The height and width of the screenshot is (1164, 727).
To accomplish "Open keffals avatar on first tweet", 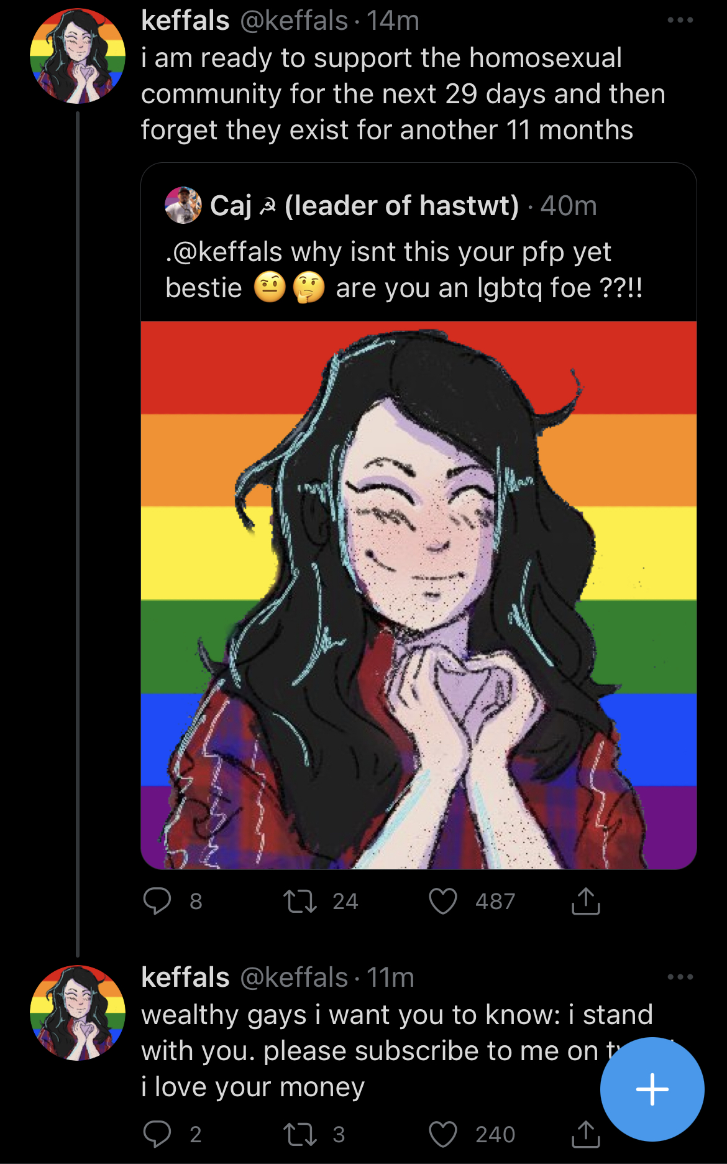I will pyautogui.click(x=78, y=56).
